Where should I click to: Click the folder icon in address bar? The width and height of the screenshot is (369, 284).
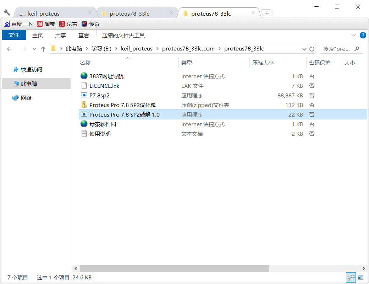click(53, 49)
